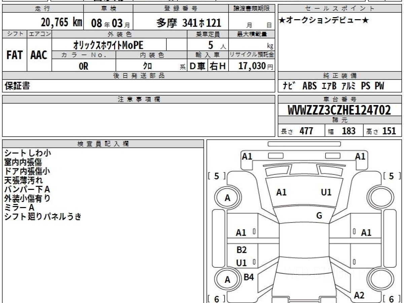This screenshot has height=303, width=404.
Task: Click the [ 5 ] tire rating beside the inspector notes
Action: point(217,176)
